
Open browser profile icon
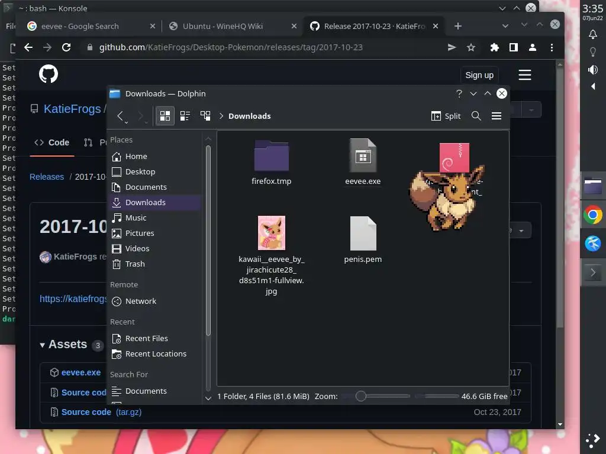[533, 47]
